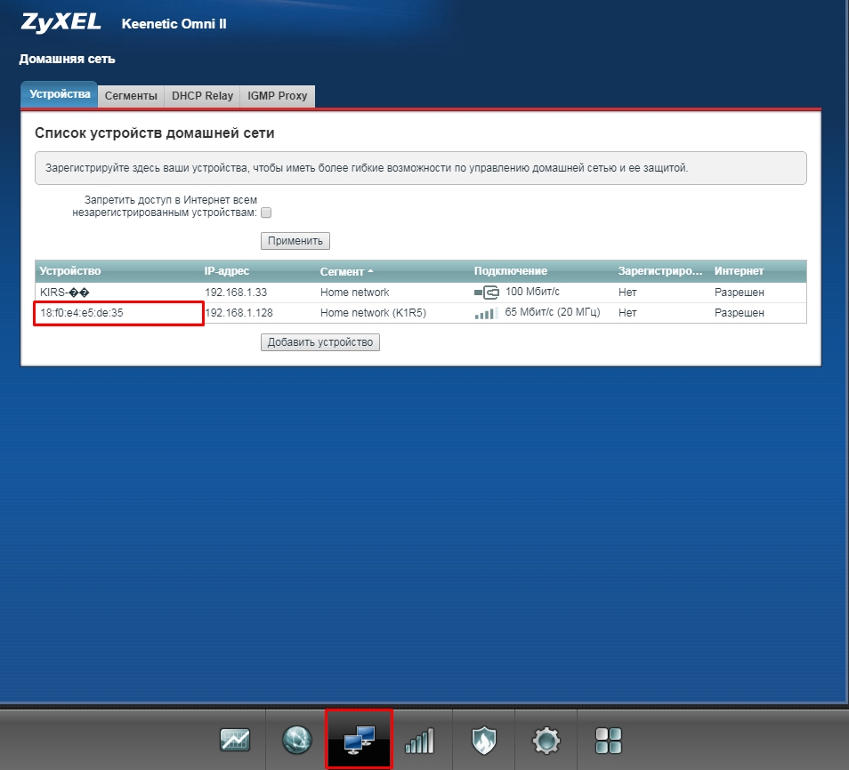Toggle block Internet for unregistered devices checkbox
The width and height of the screenshot is (849, 770).
coord(266,213)
